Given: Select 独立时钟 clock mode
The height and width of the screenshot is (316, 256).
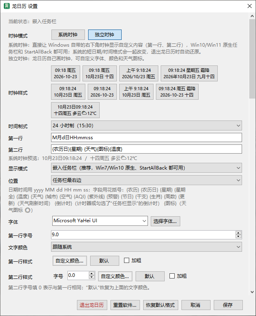Looking at the screenshot, I should [105, 35].
